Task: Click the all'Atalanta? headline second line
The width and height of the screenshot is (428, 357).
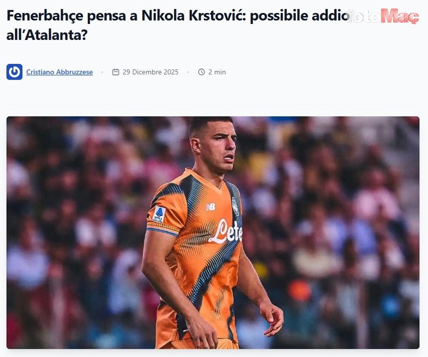Action: tap(47, 35)
